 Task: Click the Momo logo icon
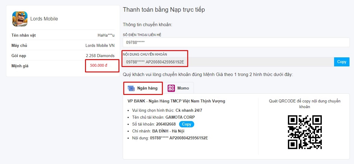click(x=171, y=88)
